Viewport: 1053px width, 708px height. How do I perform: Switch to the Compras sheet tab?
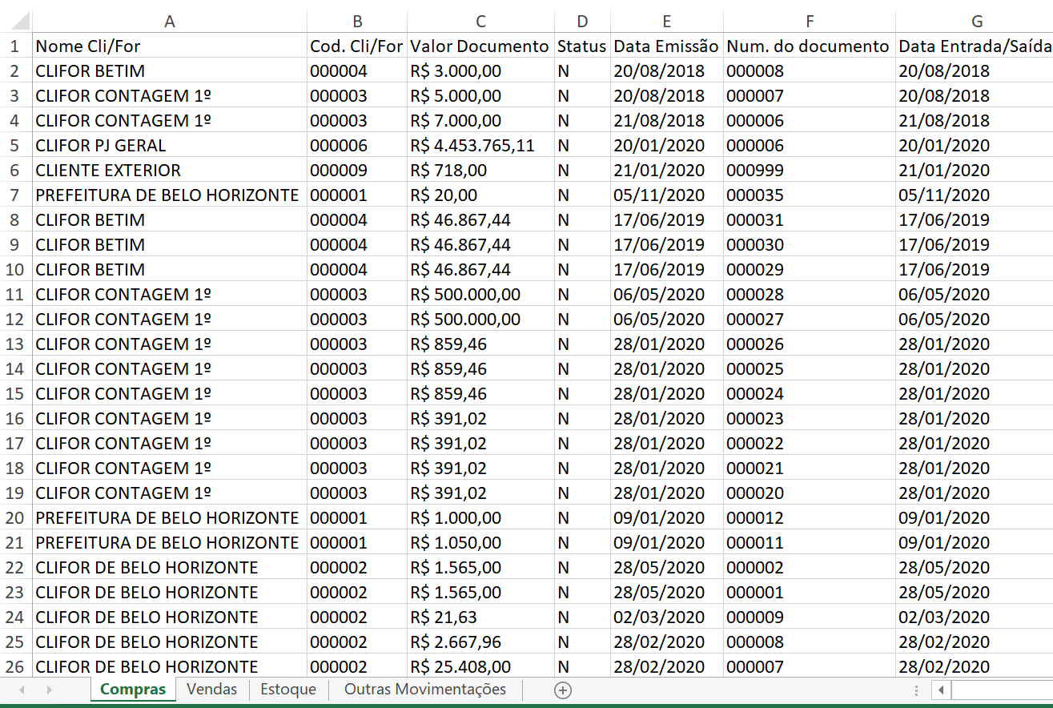[x=133, y=690]
